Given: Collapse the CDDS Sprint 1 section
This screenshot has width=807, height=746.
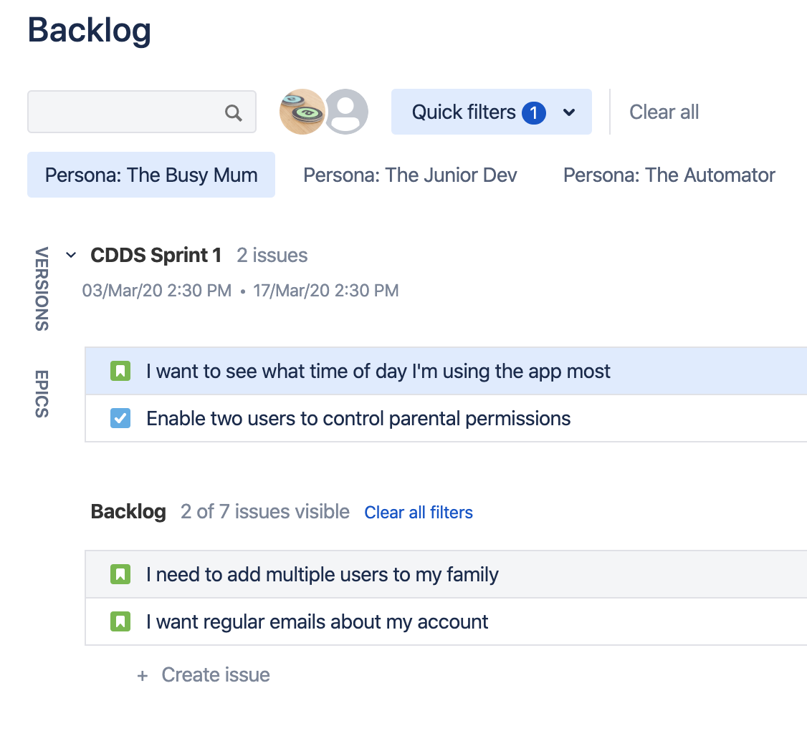Looking at the screenshot, I should [71, 256].
